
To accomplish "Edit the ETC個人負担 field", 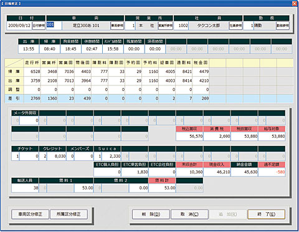I will [107, 172].
